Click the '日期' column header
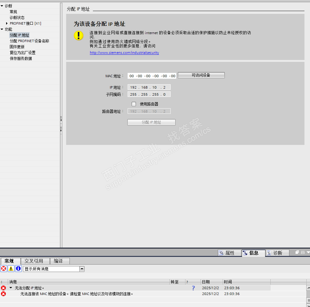 [x=212, y=282]
